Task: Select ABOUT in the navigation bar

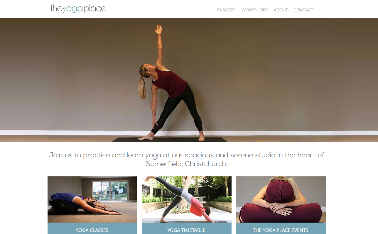Action: click(281, 10)
